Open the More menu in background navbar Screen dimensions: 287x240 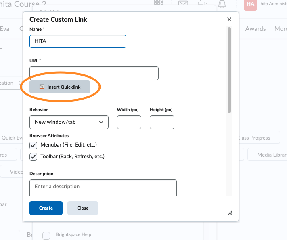(x=281, y=29)
